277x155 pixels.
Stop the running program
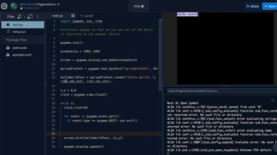138,6
